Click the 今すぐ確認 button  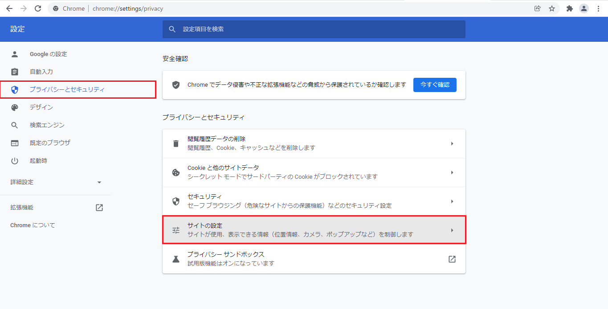click(x=434, y=84)
